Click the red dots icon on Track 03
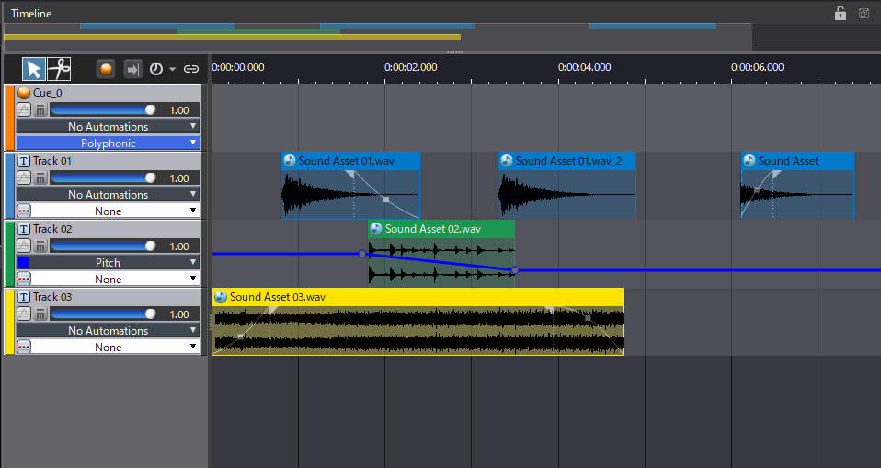The height and width of the screenshot is (468, 881). point(24,347)
